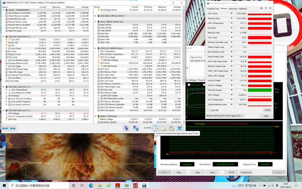
Task: Open notification center icon
Action: click(296, 186)
